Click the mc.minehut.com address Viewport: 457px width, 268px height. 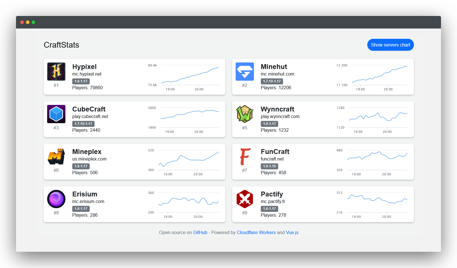pyautogui.click(x=277, y=74)
